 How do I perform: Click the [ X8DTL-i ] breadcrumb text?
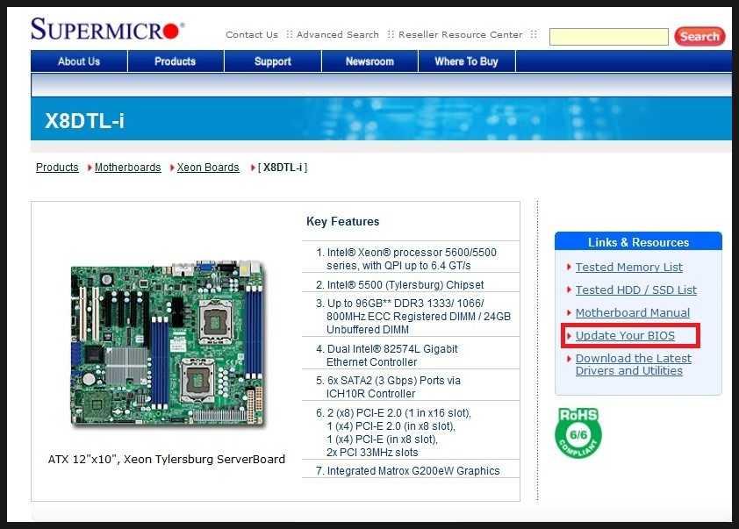(283, 168)
